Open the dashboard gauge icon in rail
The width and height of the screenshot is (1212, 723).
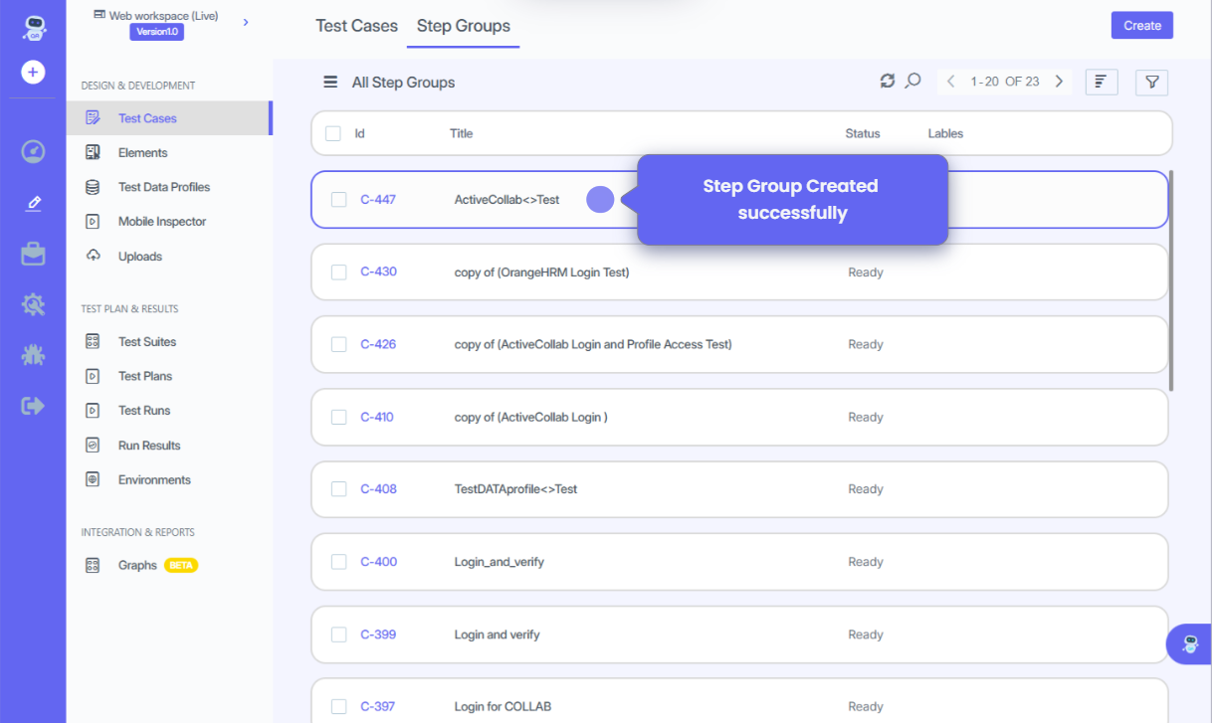point(33,151)
